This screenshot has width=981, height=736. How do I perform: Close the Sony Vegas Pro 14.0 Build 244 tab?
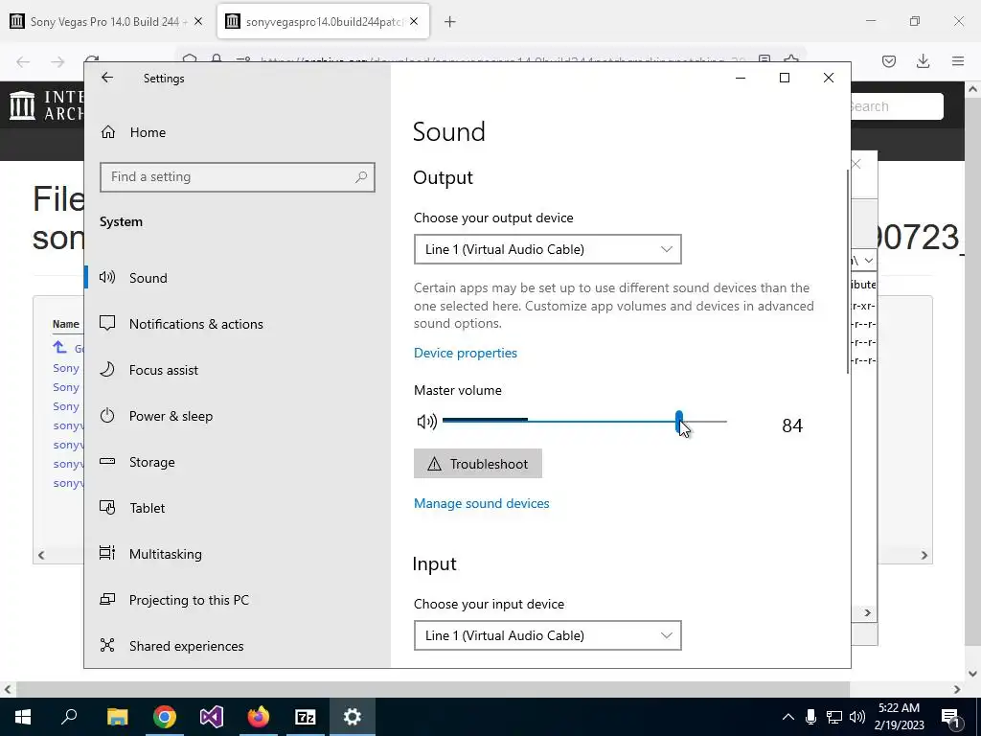198,22
